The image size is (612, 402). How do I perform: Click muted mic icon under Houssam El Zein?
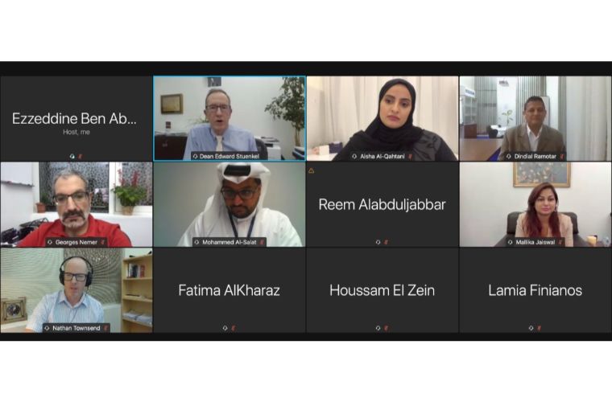click(386, 328)
